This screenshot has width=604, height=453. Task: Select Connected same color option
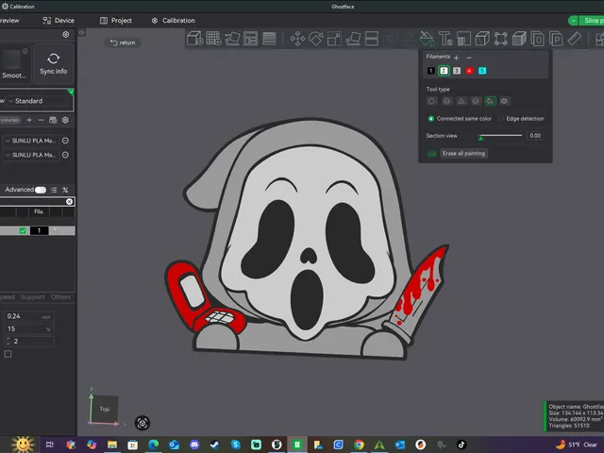click(x=431, y=119)
